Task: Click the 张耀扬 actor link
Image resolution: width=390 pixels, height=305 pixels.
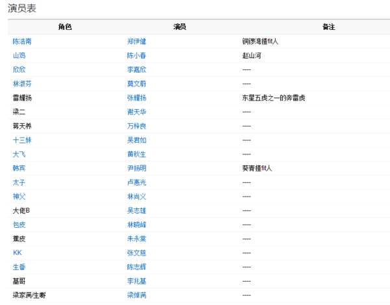Action: coord(136,98)
